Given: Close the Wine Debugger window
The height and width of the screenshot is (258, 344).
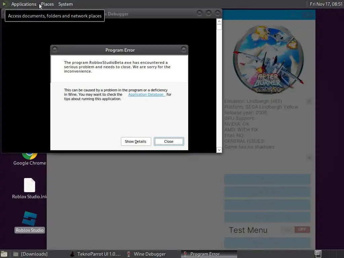Looking at the screenshot, I should pyautogui.click(x=217, y=13).
